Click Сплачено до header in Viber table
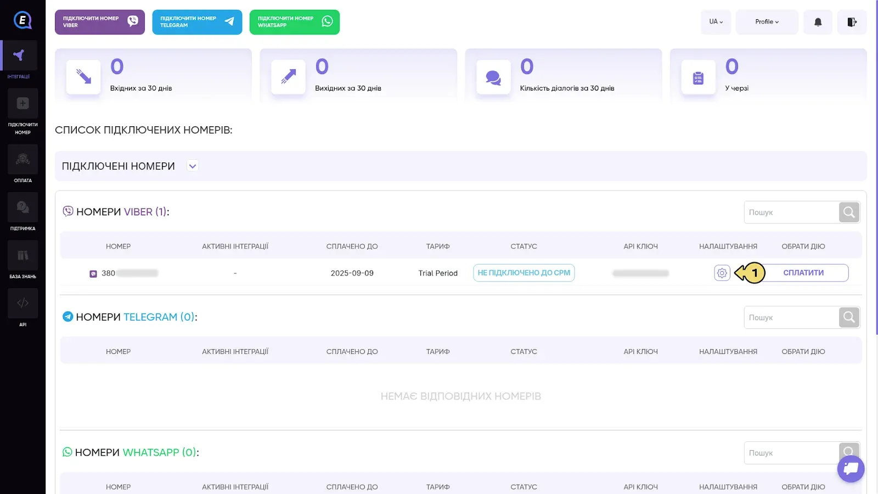The height and width of the screenshot is (494, 878). pyautogui.click(x=352, y=246)
